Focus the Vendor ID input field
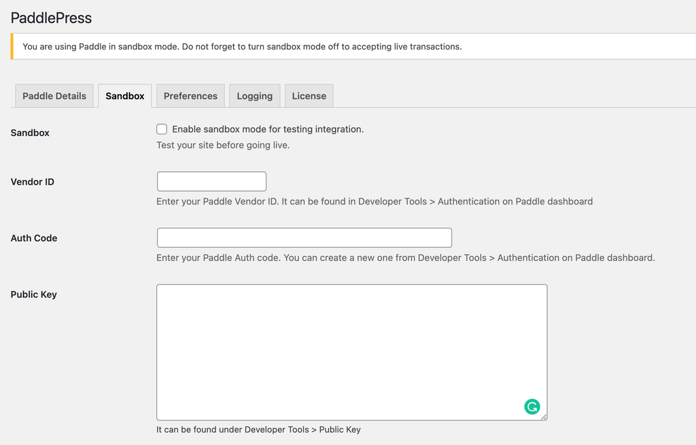This screenshot has width=696, height=445. (x=212, y=181)
